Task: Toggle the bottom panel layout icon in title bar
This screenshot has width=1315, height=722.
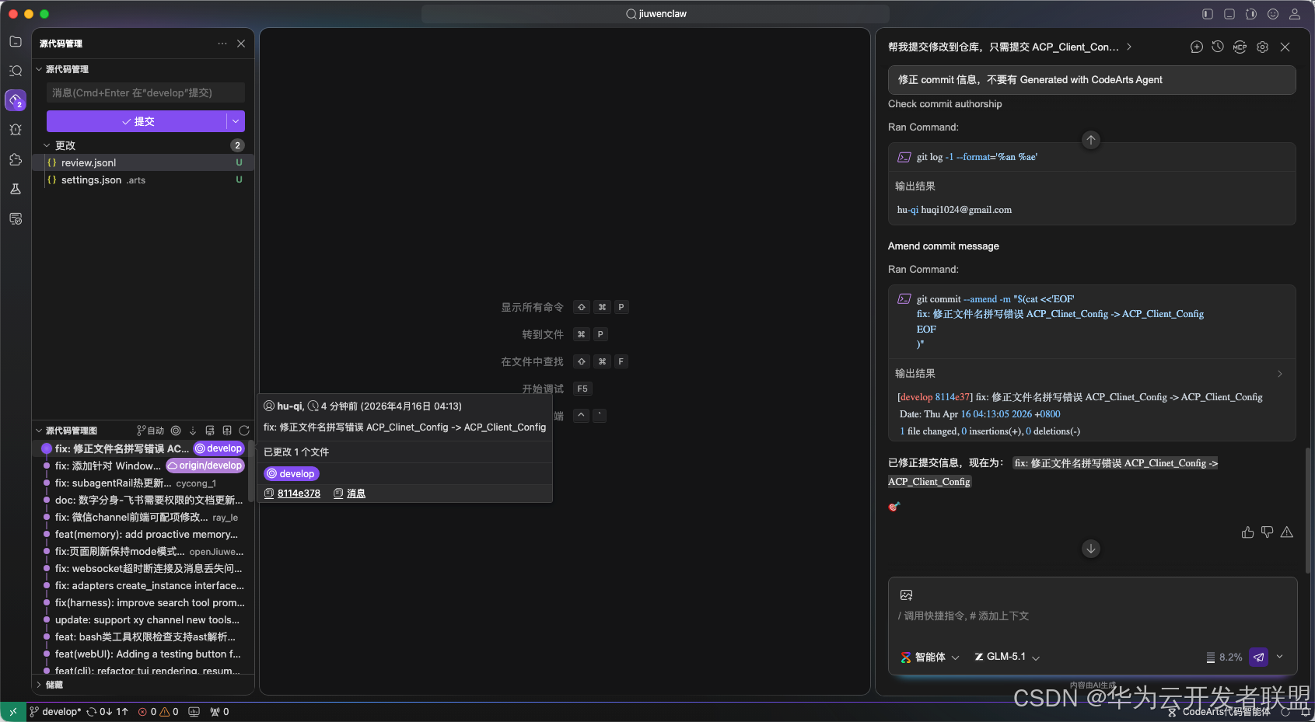Action: coord(1229,14)
